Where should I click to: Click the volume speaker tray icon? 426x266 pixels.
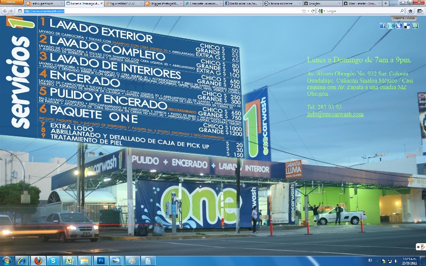pos(396,261)
